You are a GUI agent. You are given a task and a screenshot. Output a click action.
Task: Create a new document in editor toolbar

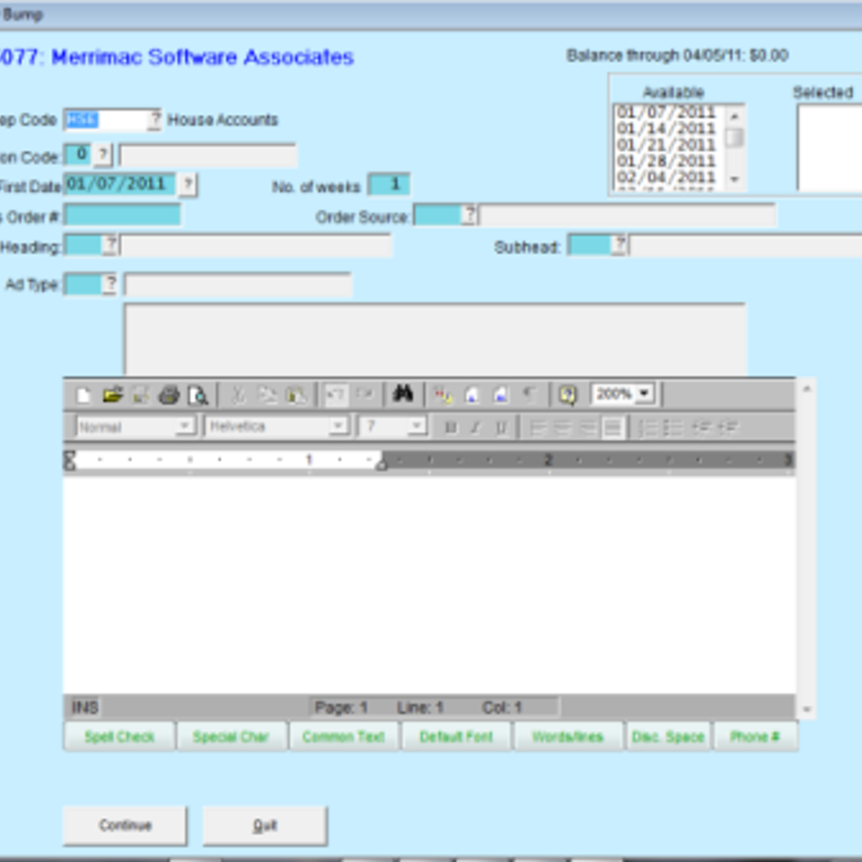coord(84,395)
